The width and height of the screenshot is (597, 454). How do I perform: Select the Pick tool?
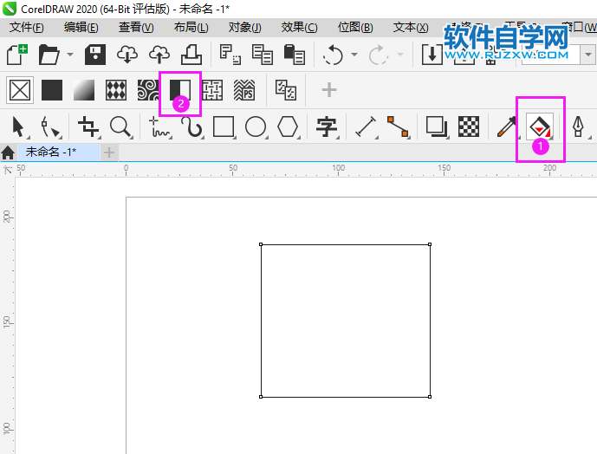coord(19,126)
